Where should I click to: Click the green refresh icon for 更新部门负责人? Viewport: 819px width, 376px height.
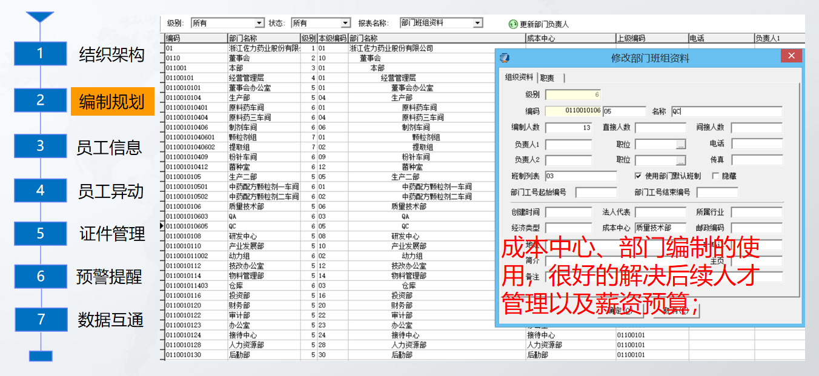[513, 24]
